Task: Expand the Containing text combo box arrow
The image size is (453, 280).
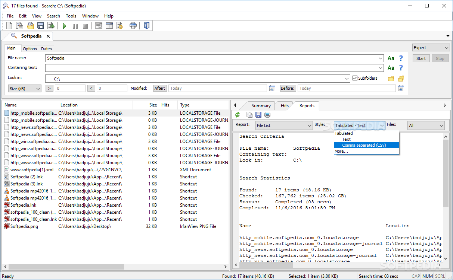Action: (381, 68)
